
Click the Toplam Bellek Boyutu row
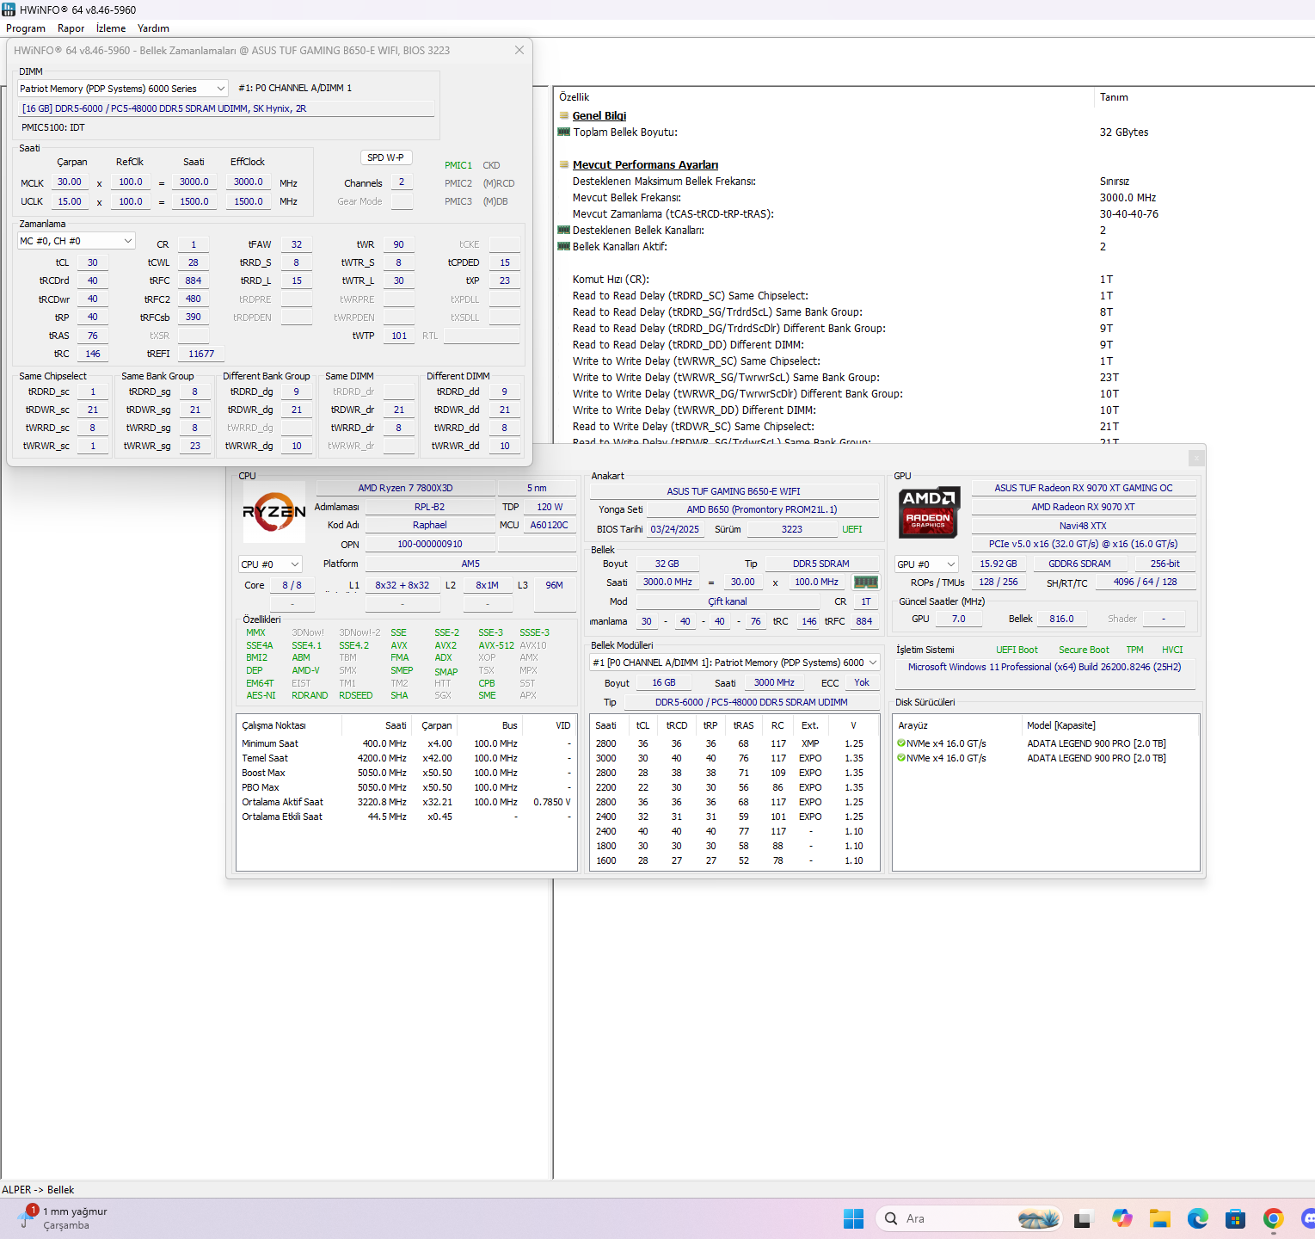(934, 132)
